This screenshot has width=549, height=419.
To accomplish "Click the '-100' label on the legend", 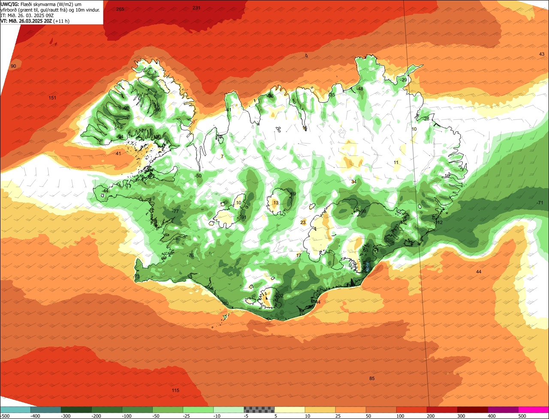I will coord(127,416).
